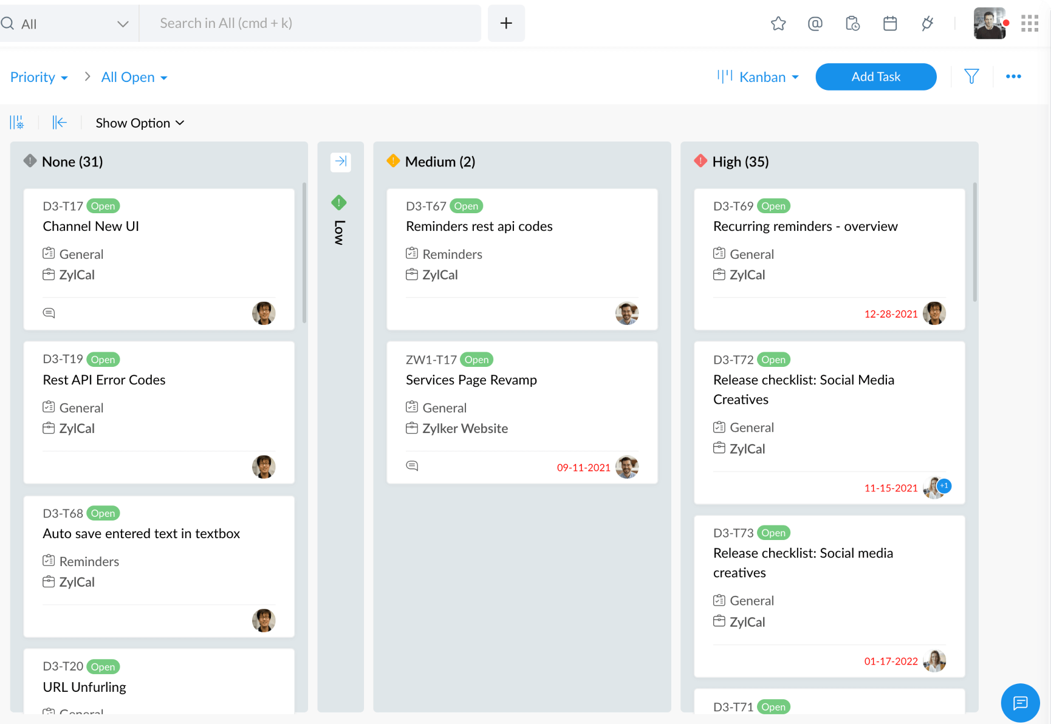
Task: Open the Kanban view switcher dropdown
Action: (757, 77)
